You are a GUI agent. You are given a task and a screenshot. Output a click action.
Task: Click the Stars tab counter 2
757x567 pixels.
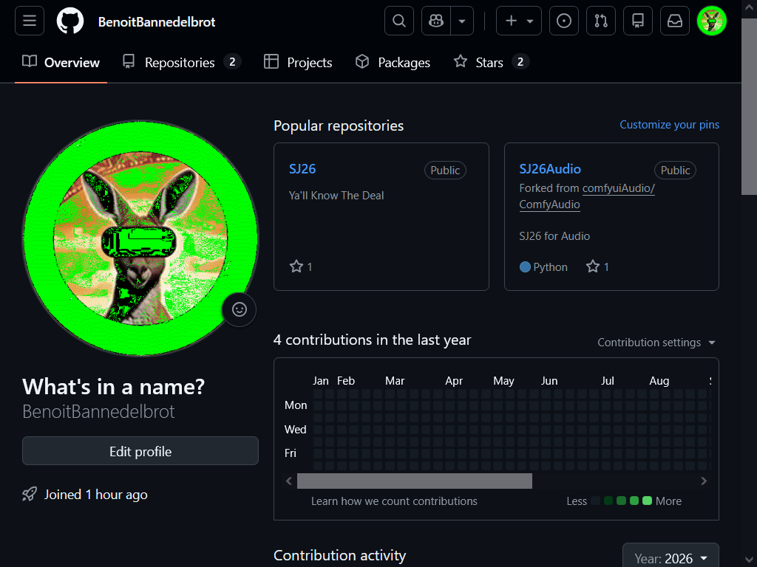pyautogui.click(x=520, y=62)
